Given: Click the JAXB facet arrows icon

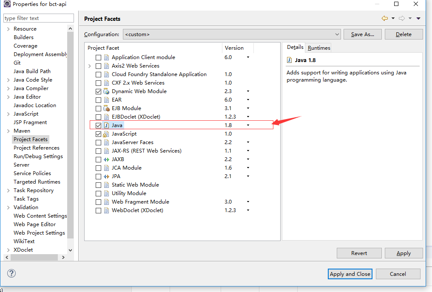Looking at the screenshot, I should tap(106, 159).
